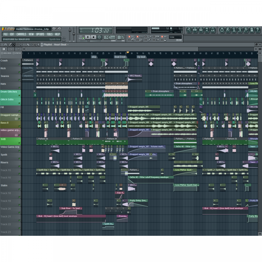
Task: Click the undo history circular arrow icon
Action: click(222, 30)
